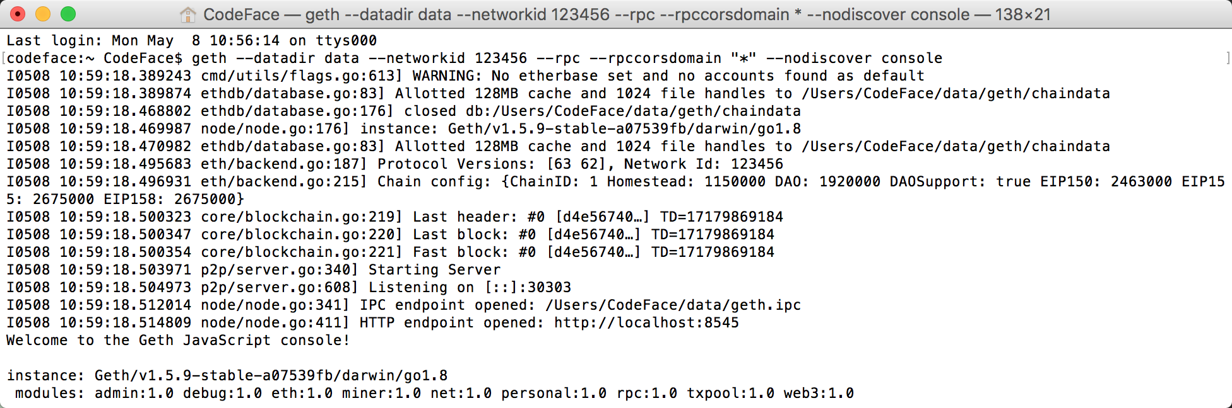This screenshot has width=1232, height=408.
Task: Click the red close window button
Action: (x=18, y=14)
